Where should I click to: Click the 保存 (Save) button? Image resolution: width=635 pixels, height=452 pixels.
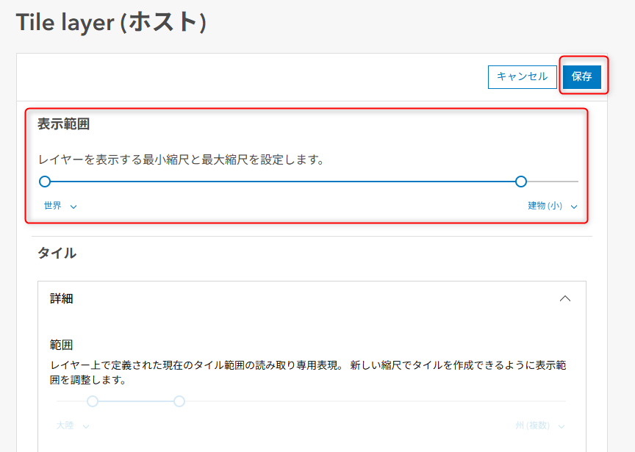click(x=582, y=76)
